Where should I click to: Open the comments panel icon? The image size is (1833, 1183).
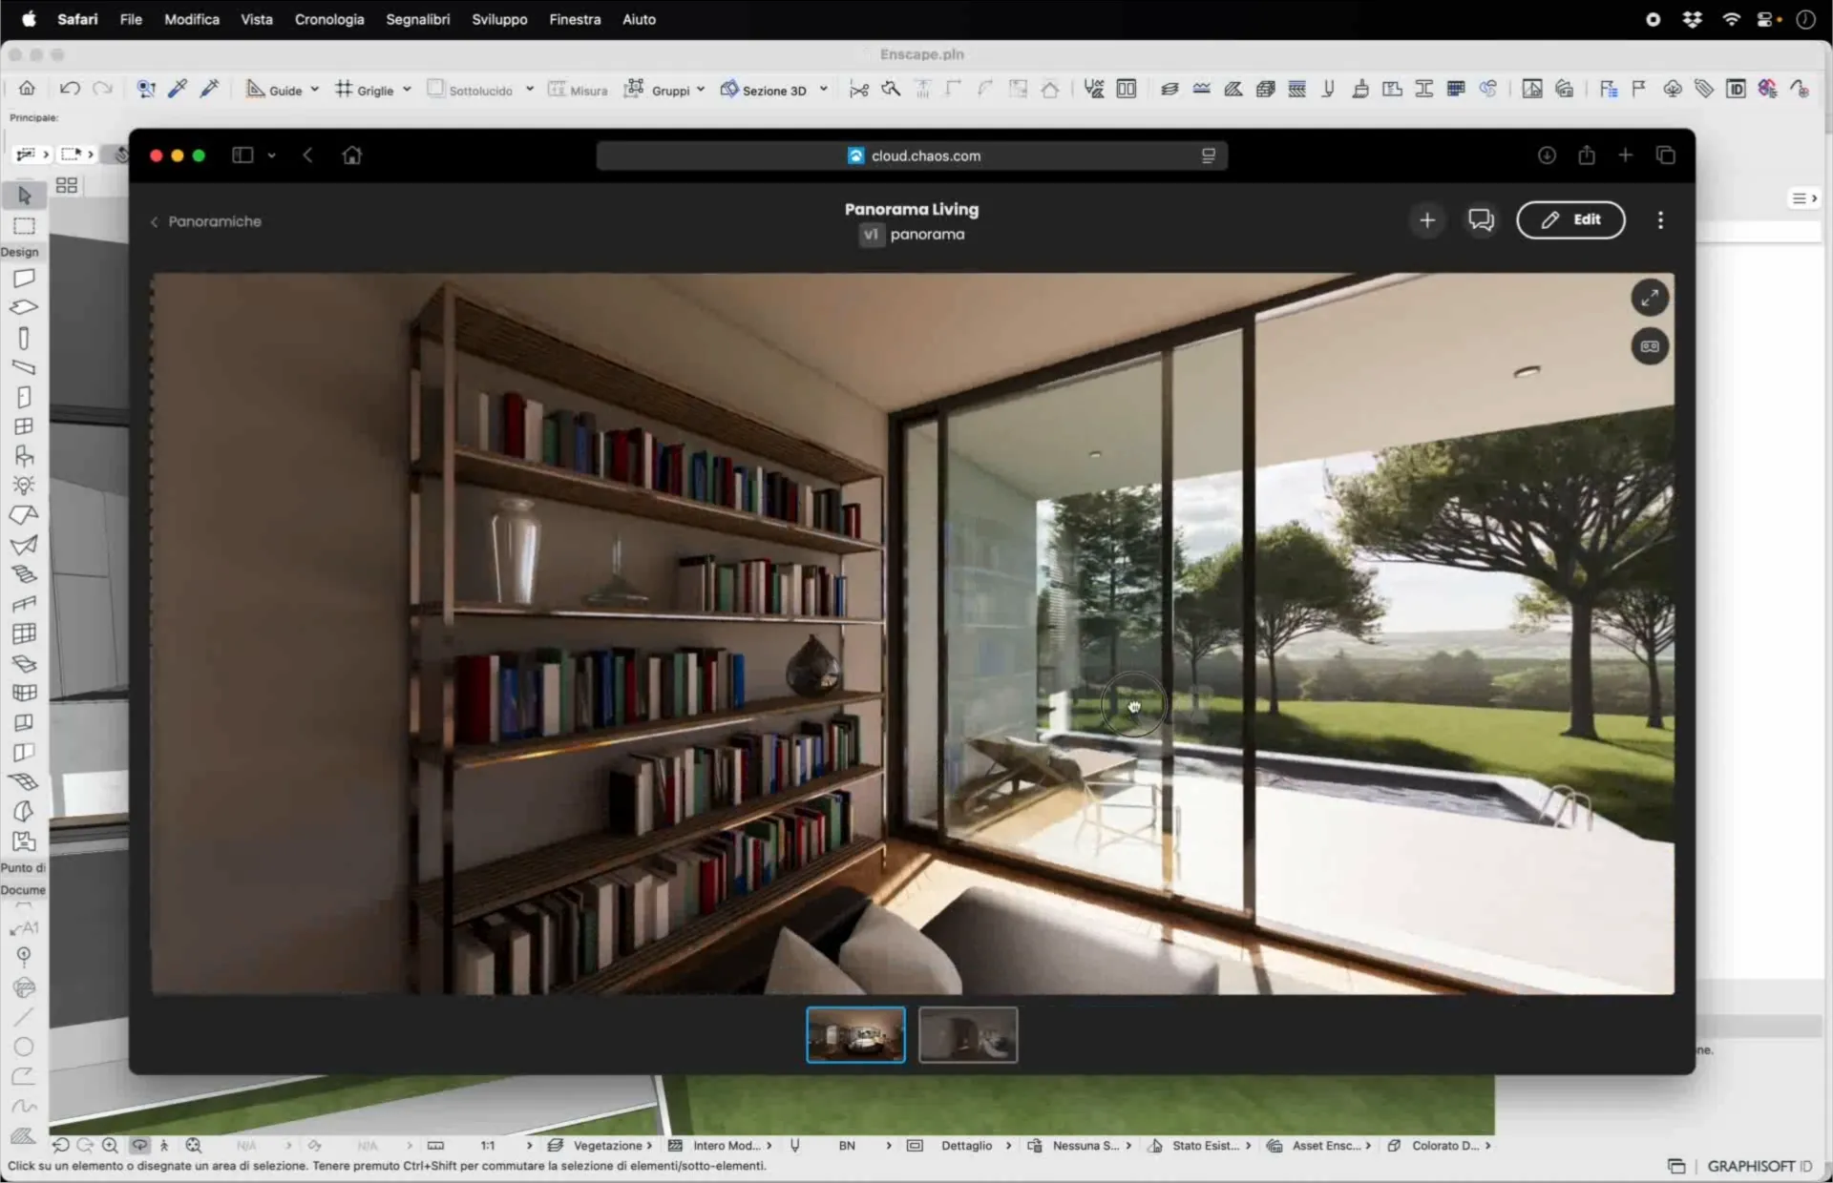click(1481, 220)
